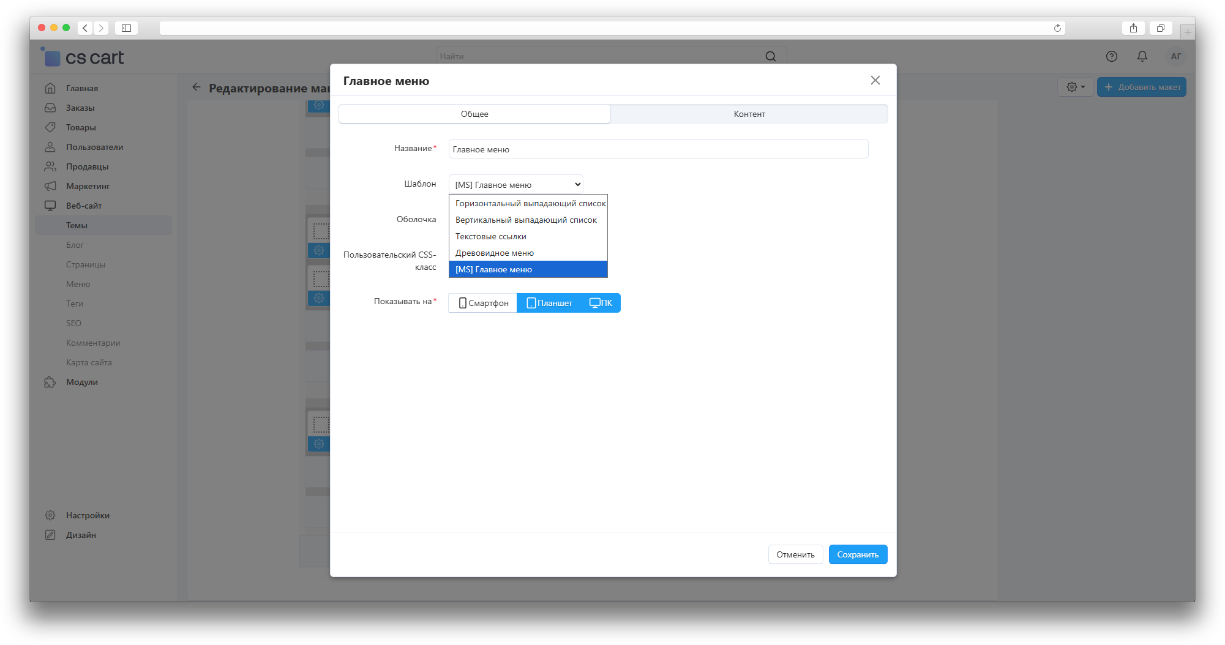Toggle ПК device visibility
This screenshot has width=1225, height=645.
click(x=601, y=303)
